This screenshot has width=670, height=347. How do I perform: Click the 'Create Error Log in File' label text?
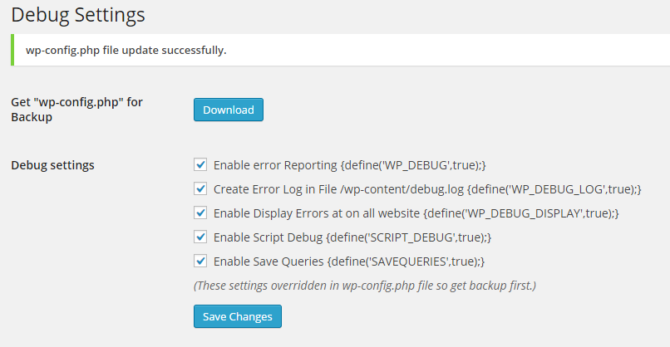coord(427,189)
